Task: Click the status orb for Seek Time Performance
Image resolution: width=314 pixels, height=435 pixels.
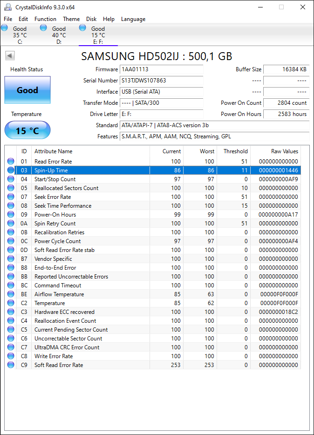Action: 11,205
